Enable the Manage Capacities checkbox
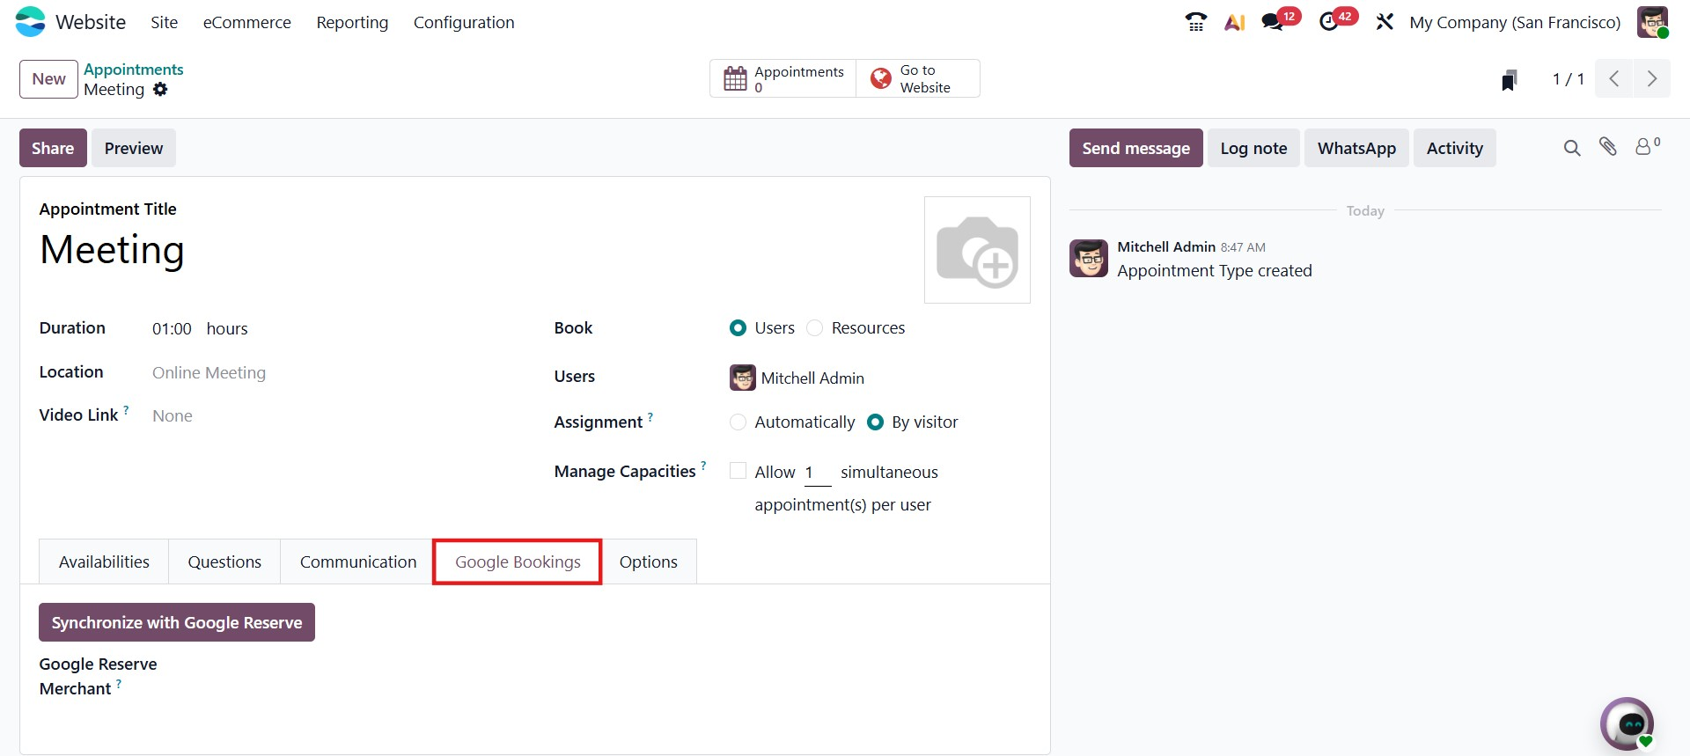This screenshot has width=1690, height=756. 738,471
